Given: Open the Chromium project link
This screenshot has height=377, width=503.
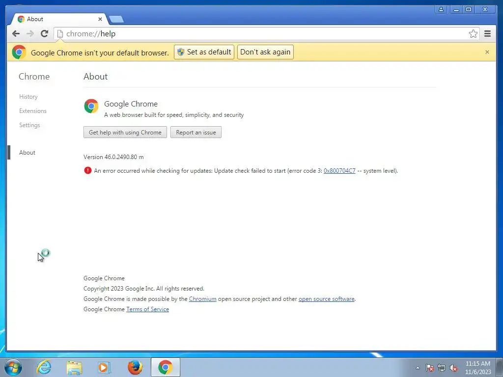Looking at the screenshot, I should tap(202, 299).
